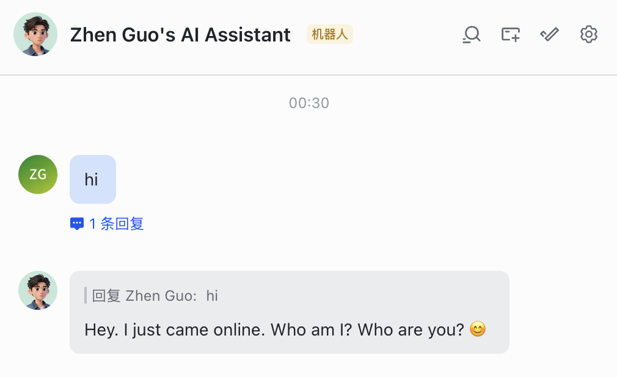Click the 00:30 timestamp divider
The height and width of the screenshot is (377, 617).
point(308,102)
